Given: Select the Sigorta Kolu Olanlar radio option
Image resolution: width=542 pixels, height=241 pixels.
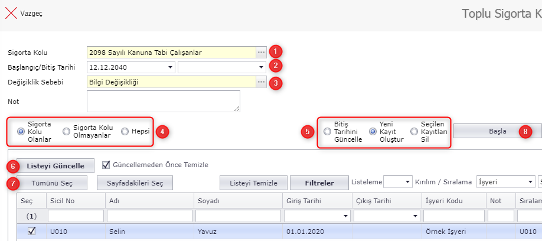Looking at the screenshot, I should 21,132.
